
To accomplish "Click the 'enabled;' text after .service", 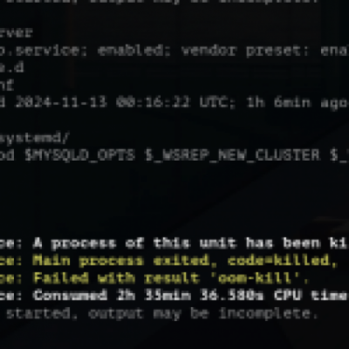I will click(131, 51).
